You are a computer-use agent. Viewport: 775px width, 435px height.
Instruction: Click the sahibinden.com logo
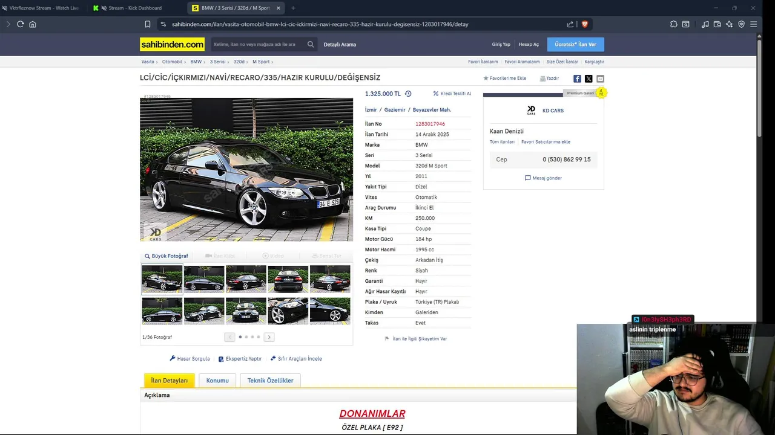173,44
